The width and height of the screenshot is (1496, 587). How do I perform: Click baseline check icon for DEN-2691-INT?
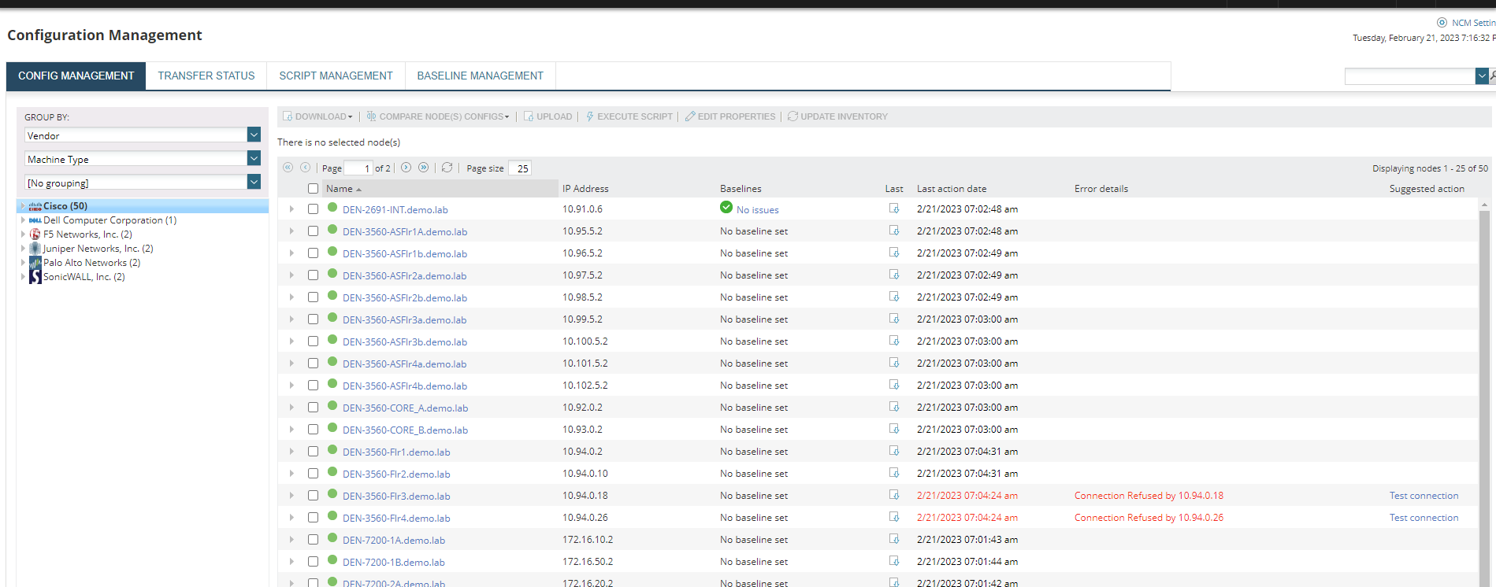[726, 208]
